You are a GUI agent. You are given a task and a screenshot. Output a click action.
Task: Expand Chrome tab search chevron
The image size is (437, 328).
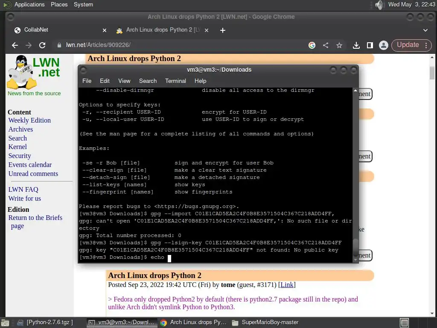click(425, 30)
